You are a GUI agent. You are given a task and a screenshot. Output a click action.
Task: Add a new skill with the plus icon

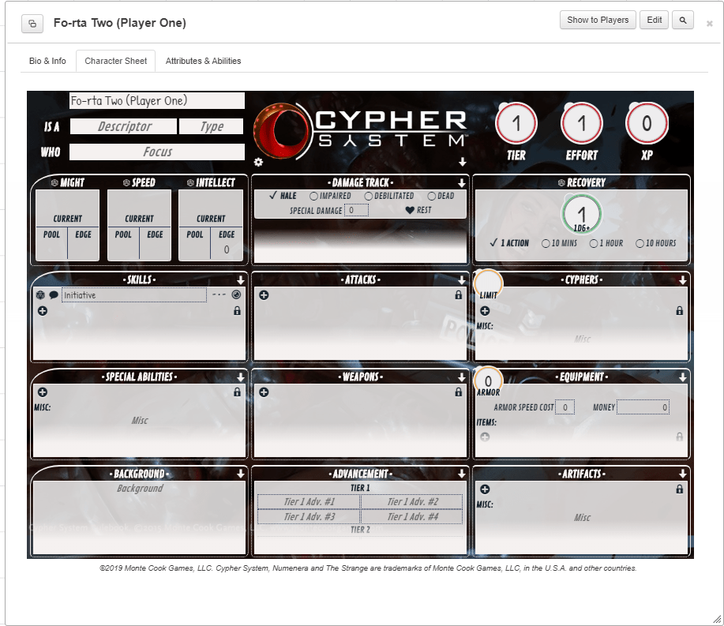(x=43, y=311)
